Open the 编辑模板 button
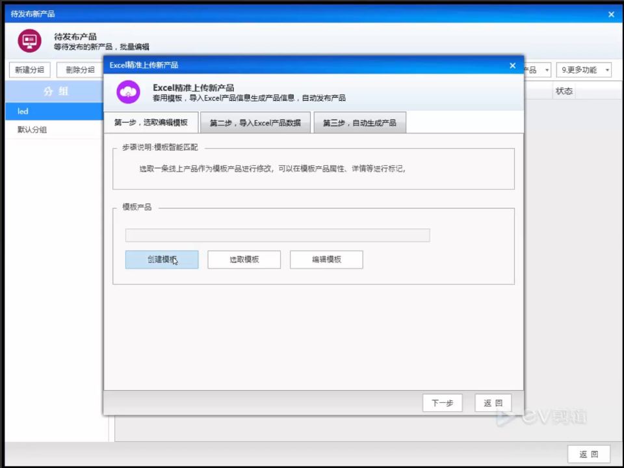 click(326, 259)
